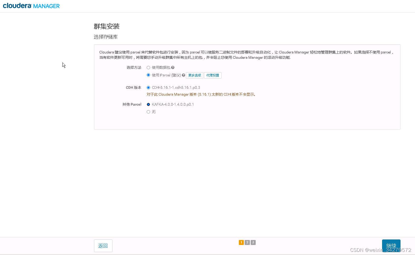Click the 选择存储库 subtitle
This screenshot has height=255, width=415.
(x=106, y=37)
